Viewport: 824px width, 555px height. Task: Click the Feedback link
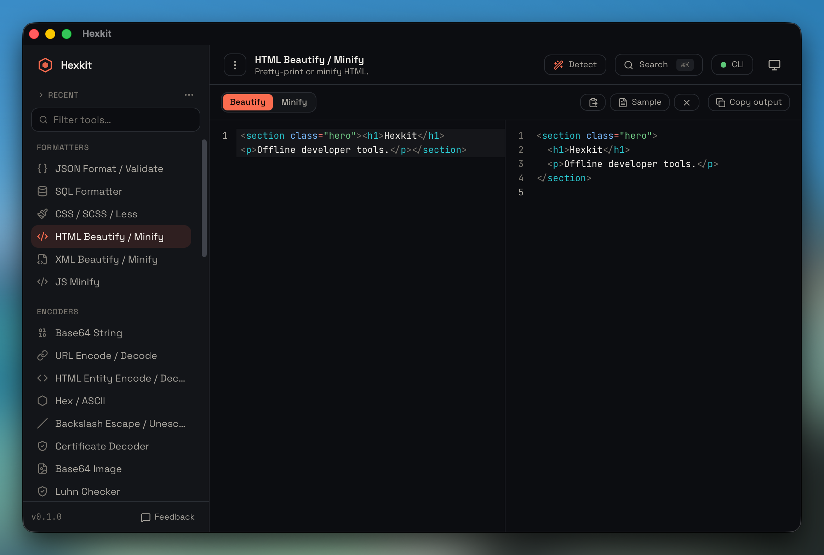(x=168, y=517)
